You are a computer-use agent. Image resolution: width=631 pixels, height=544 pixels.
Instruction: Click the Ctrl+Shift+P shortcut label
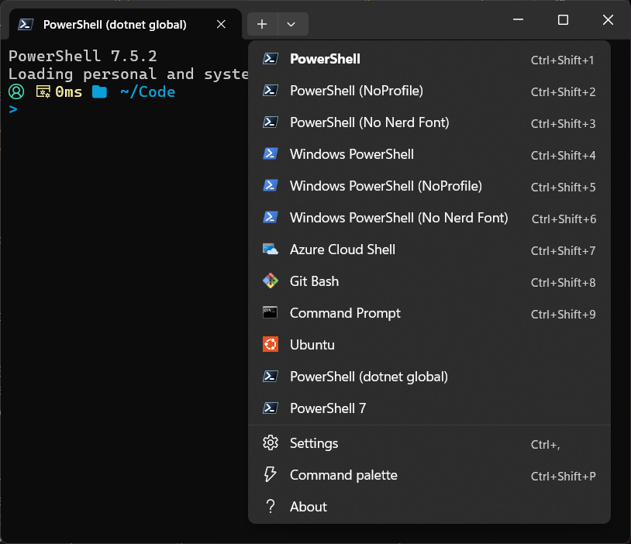(563, 477)
